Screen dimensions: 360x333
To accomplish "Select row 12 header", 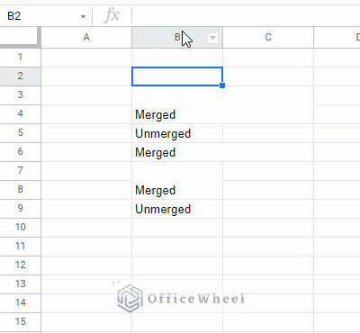I will pos(20,265).
